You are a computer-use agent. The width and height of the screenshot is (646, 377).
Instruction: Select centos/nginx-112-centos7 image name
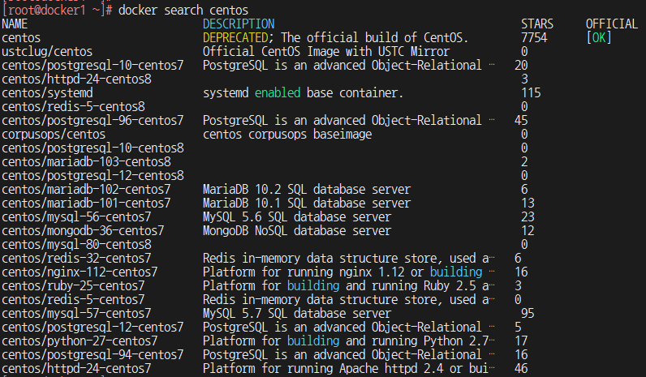click(80, 272)
